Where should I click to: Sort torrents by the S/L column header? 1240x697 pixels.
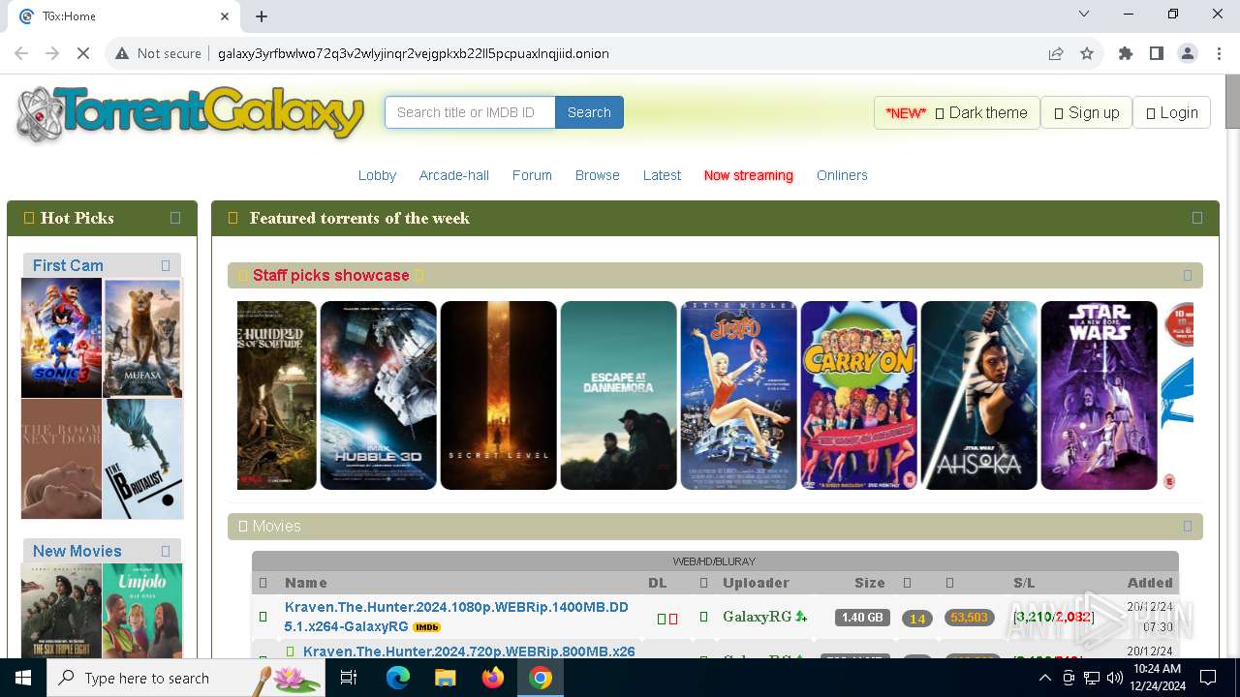coord(1024,583)
